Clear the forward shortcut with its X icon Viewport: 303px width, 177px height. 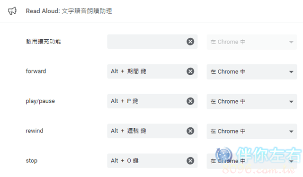click(190, 71)
